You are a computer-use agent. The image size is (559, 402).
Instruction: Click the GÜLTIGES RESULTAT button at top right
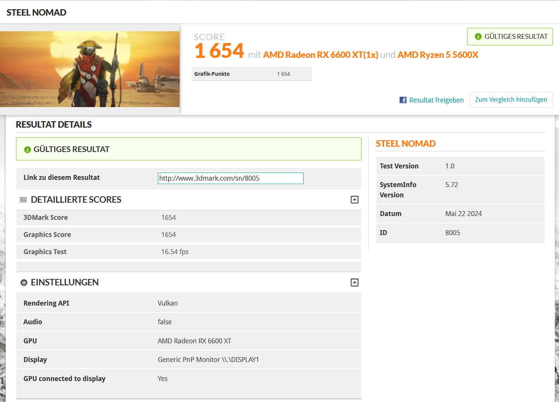click(510, 37)
